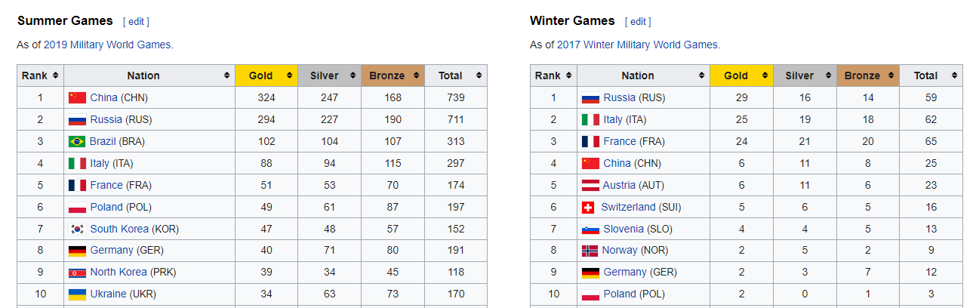Click the Switzerland flag icon
Viewport: 973px width, 308px height.
589,207
